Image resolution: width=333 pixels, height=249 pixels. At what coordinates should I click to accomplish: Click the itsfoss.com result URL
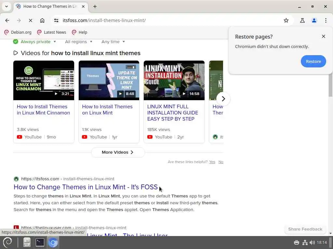pyautogui.click(x=68, y=179)
